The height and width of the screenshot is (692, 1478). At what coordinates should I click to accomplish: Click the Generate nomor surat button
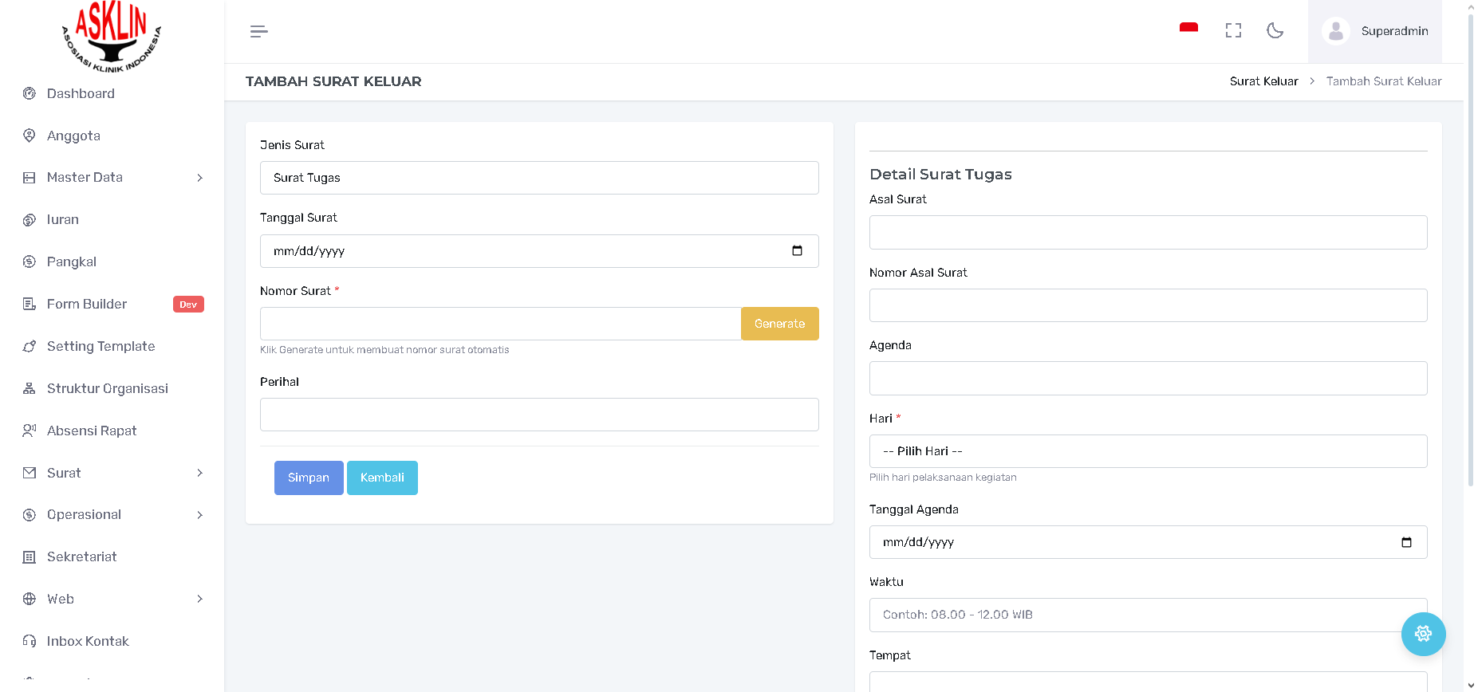tap(779, 324)
